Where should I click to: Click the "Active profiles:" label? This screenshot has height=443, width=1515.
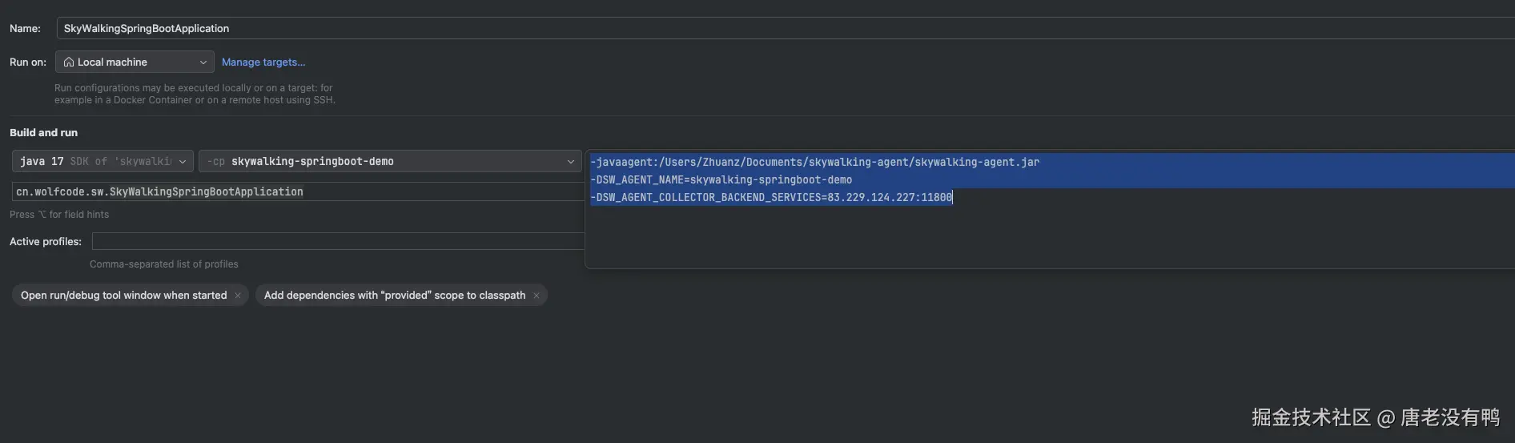(x=46, y=242)
